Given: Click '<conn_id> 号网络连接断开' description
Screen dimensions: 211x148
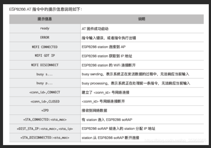Looking at the screenshot, I should (103, 101).
